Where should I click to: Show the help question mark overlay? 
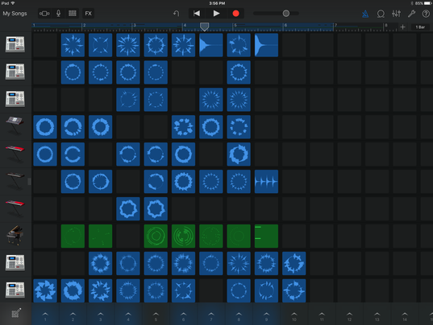pos(426,14)
